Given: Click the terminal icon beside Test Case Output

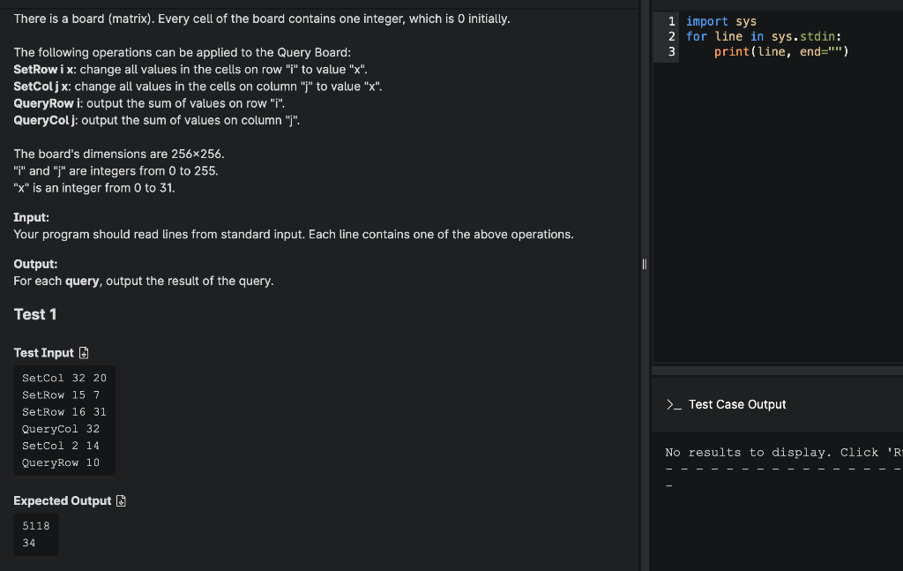Looking at the screenshot, I should [673, 404].
